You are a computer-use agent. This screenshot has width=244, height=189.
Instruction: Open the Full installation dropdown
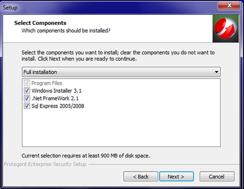click(x=121, y=72)
